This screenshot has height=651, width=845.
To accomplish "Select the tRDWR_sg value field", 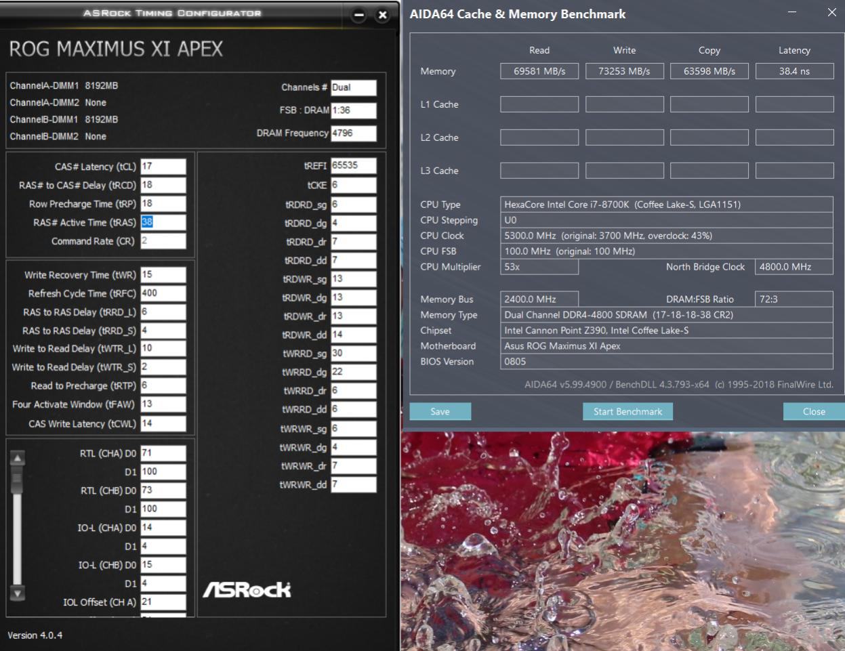I will pyautogui.click(x=354, y=279).
